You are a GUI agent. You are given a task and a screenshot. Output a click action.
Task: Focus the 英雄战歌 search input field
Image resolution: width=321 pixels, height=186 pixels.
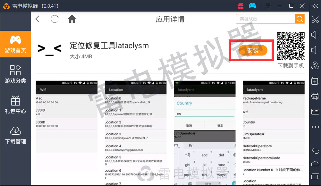pos(265,19)
